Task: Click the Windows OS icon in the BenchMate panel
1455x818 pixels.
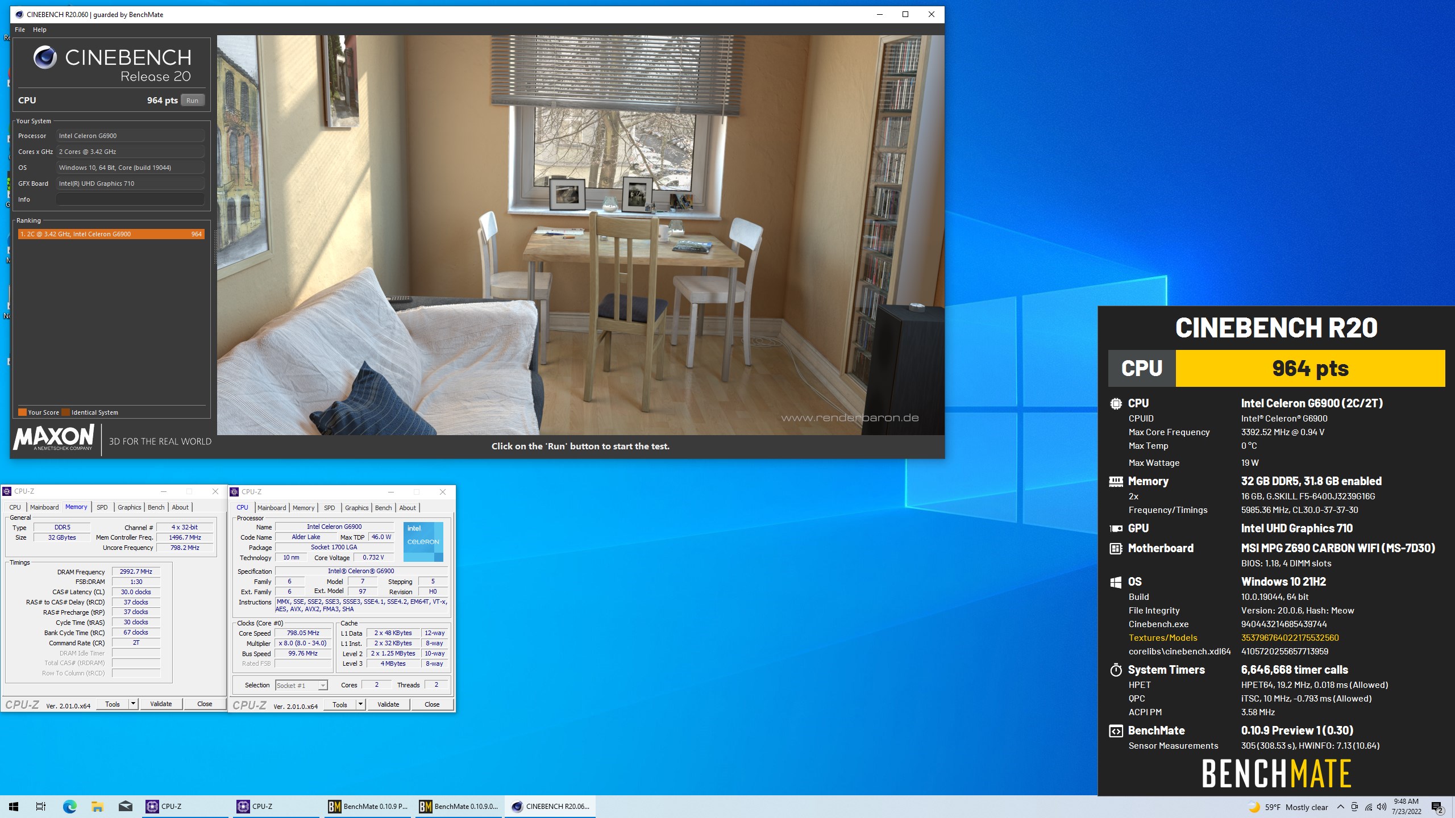Action: tap(1116, 582)
